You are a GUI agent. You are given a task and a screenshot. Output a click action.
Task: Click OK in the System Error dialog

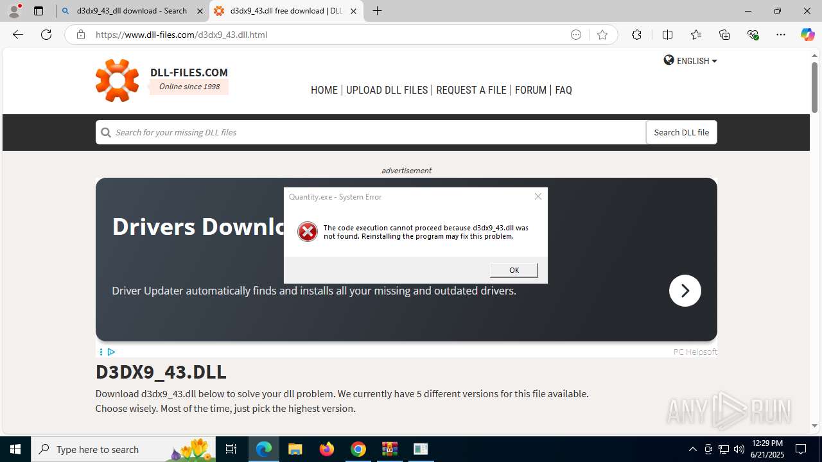(514, 270)
